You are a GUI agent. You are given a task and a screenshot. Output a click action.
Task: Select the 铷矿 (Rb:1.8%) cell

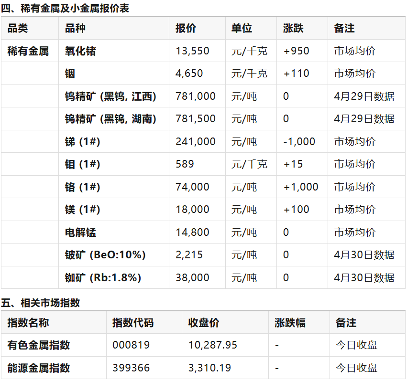click(x=103, y=278)
